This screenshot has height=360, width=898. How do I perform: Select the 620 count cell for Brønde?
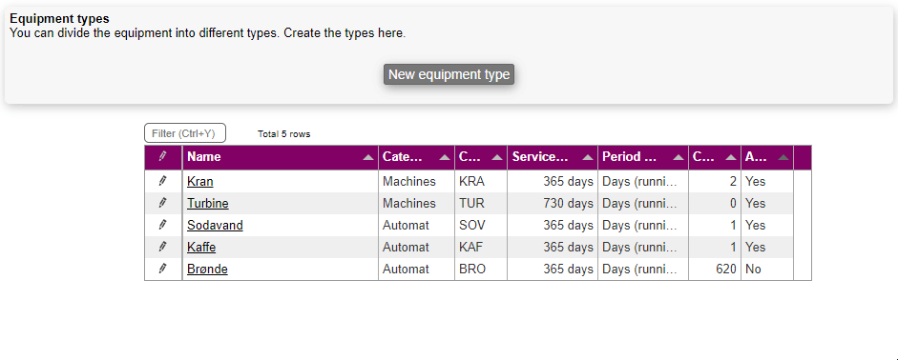tap(714, 269)
